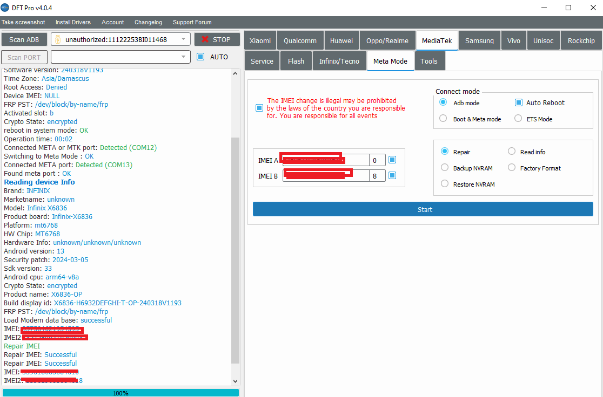Select Adb mode radio button
The width and height of the screenshot is (603, 397).
click(x=443, y=102)
